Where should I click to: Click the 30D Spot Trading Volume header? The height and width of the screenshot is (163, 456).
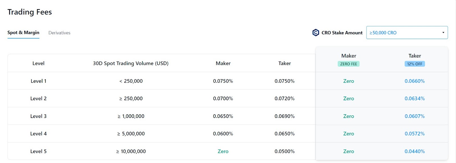[131, 63]
